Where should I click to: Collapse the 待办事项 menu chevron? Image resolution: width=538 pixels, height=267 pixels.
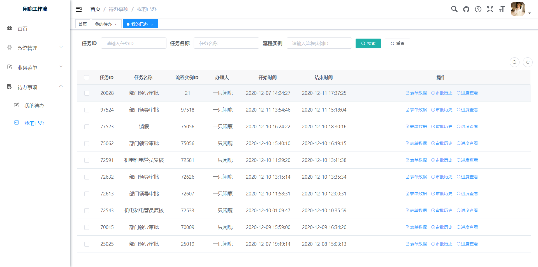[61, 86]
